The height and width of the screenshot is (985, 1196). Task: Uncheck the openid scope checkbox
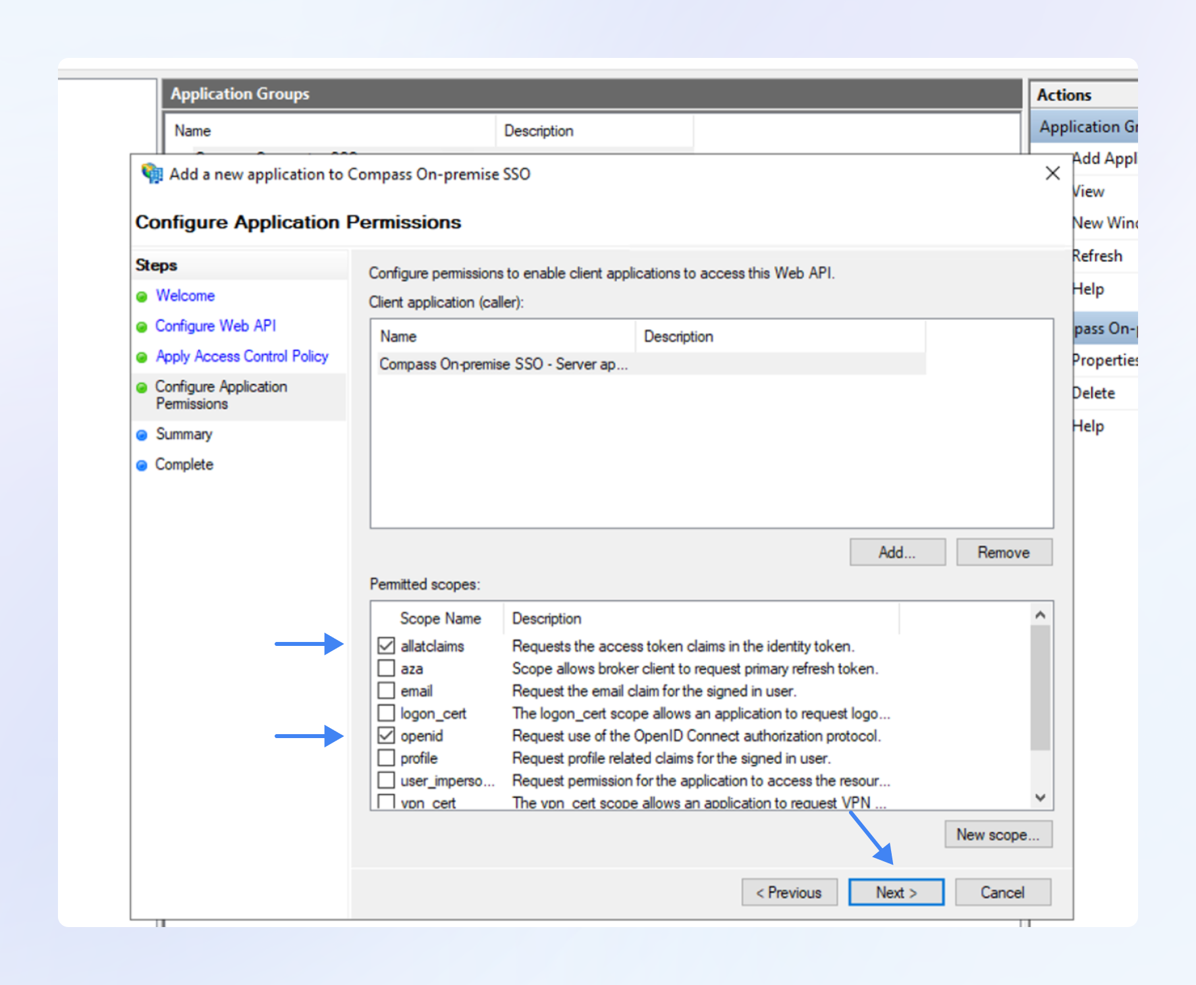coord(387,735)
